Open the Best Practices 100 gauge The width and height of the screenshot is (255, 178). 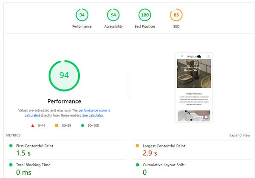tap(145, 15)
